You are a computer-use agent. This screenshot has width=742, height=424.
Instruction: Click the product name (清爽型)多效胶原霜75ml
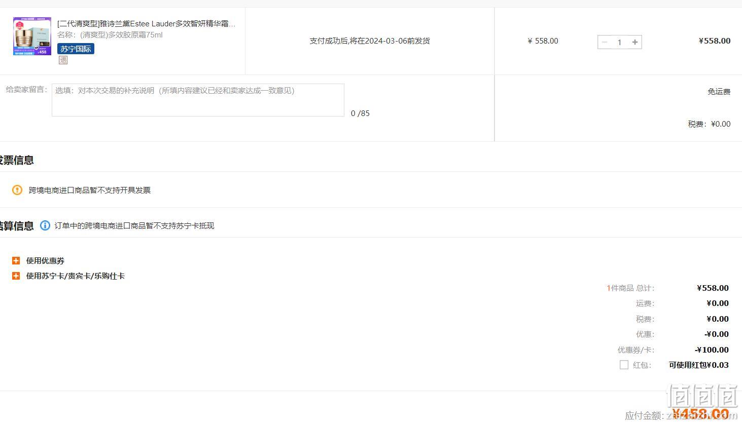click(x=121, y=35)
